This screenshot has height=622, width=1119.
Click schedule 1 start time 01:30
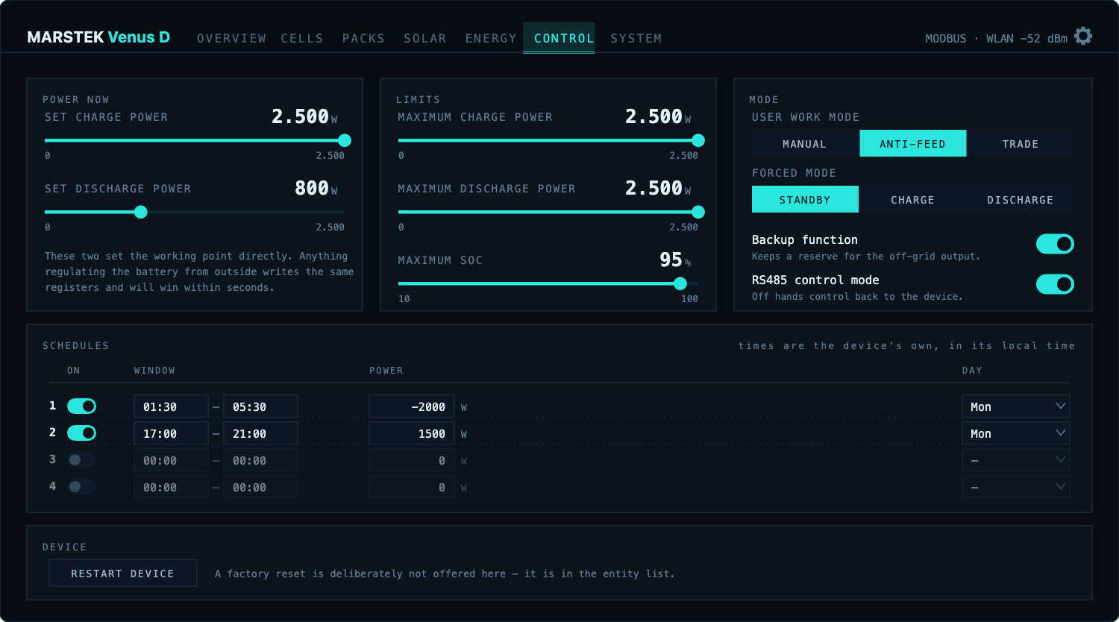tap(171, 406)
